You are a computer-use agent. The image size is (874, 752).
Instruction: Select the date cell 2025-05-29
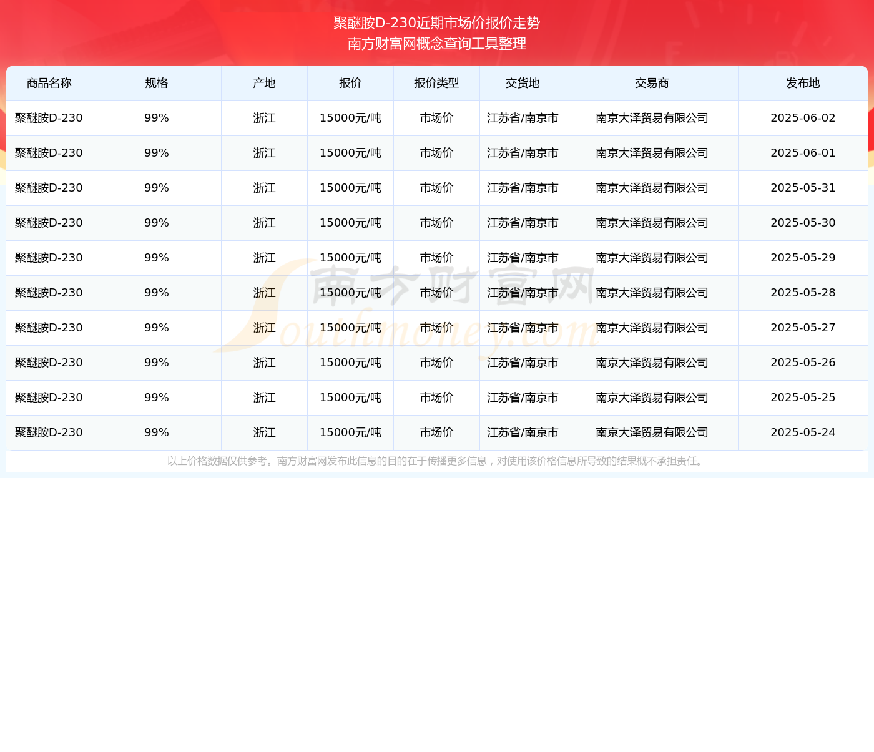[x=803, y=258]
